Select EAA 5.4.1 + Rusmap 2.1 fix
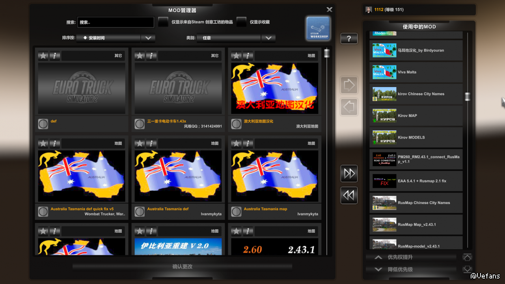505x284 pixels. (x=416, y=181)
